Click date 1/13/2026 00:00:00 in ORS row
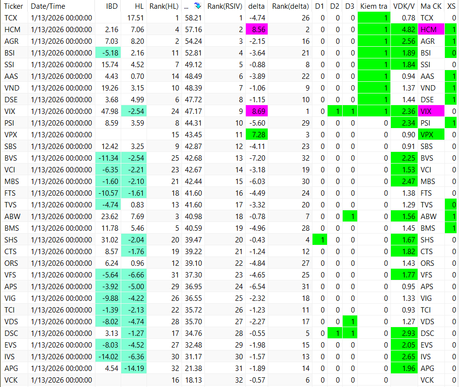The image size is (459, 387). pos(61,263)
